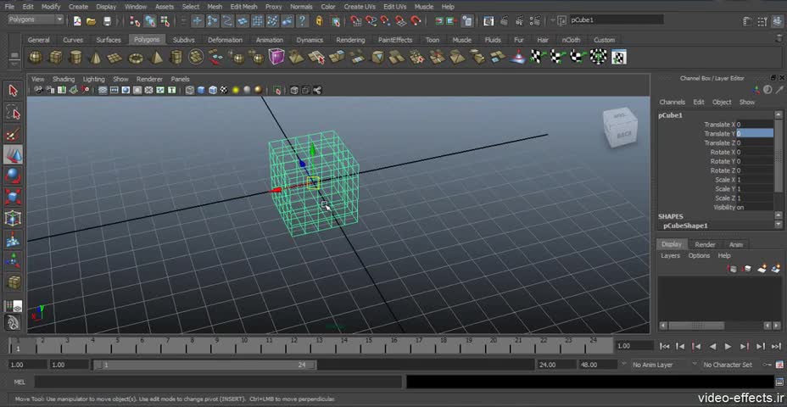The image size is (787, 407).
Task: Open the Shading viewport menu
Action: click(64, 80)
